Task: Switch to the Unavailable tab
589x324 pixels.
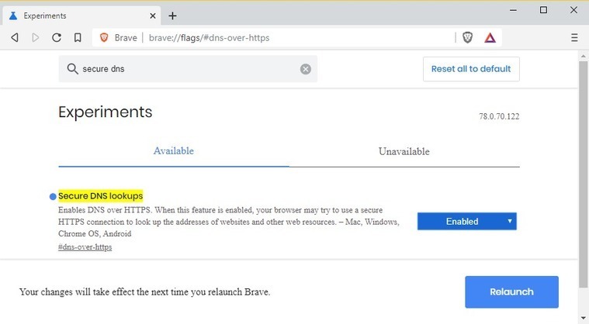Action: click(404, 151)
